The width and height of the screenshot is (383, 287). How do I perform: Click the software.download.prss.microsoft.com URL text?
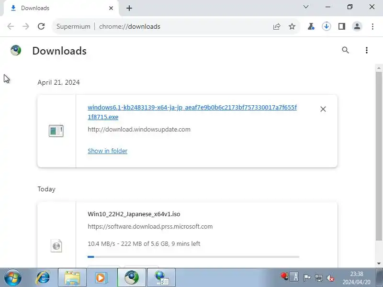pos(150,226)
